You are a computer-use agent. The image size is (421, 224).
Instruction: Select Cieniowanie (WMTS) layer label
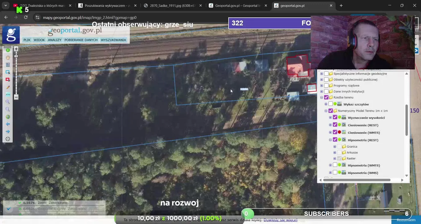pos(364,133)
